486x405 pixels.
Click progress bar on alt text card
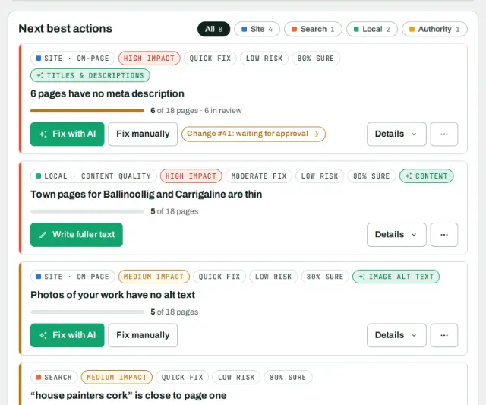pos(87,312)
